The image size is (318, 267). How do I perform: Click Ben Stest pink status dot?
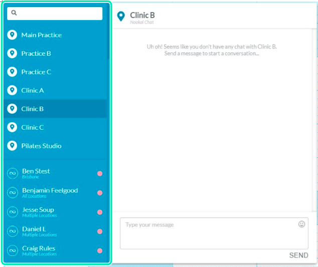pos(100,173)
